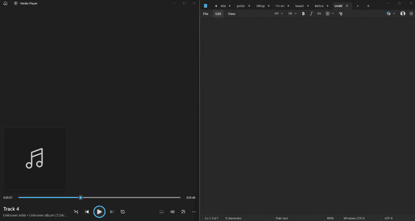
Task: Open the Edit menu
Action: [x=218, y=14]
